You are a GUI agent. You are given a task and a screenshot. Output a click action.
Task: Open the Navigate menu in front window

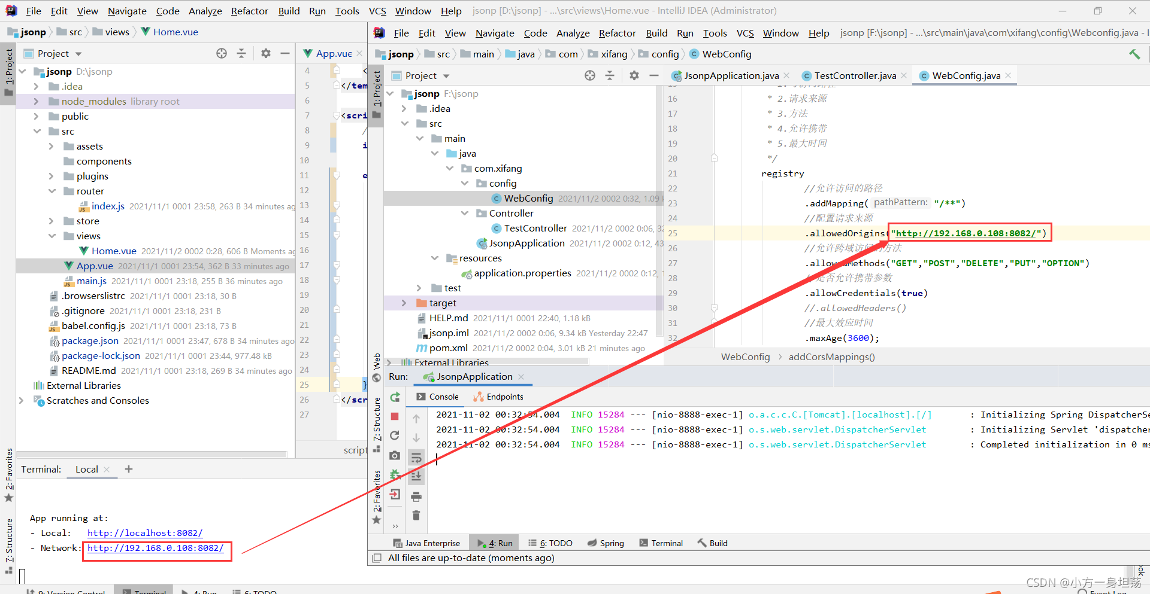click(x=495, y=33)
